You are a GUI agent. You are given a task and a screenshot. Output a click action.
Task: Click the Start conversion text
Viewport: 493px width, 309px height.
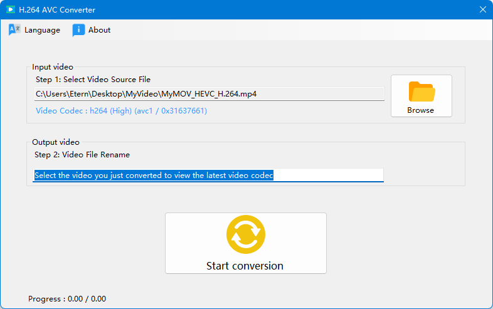click(245, 266)
